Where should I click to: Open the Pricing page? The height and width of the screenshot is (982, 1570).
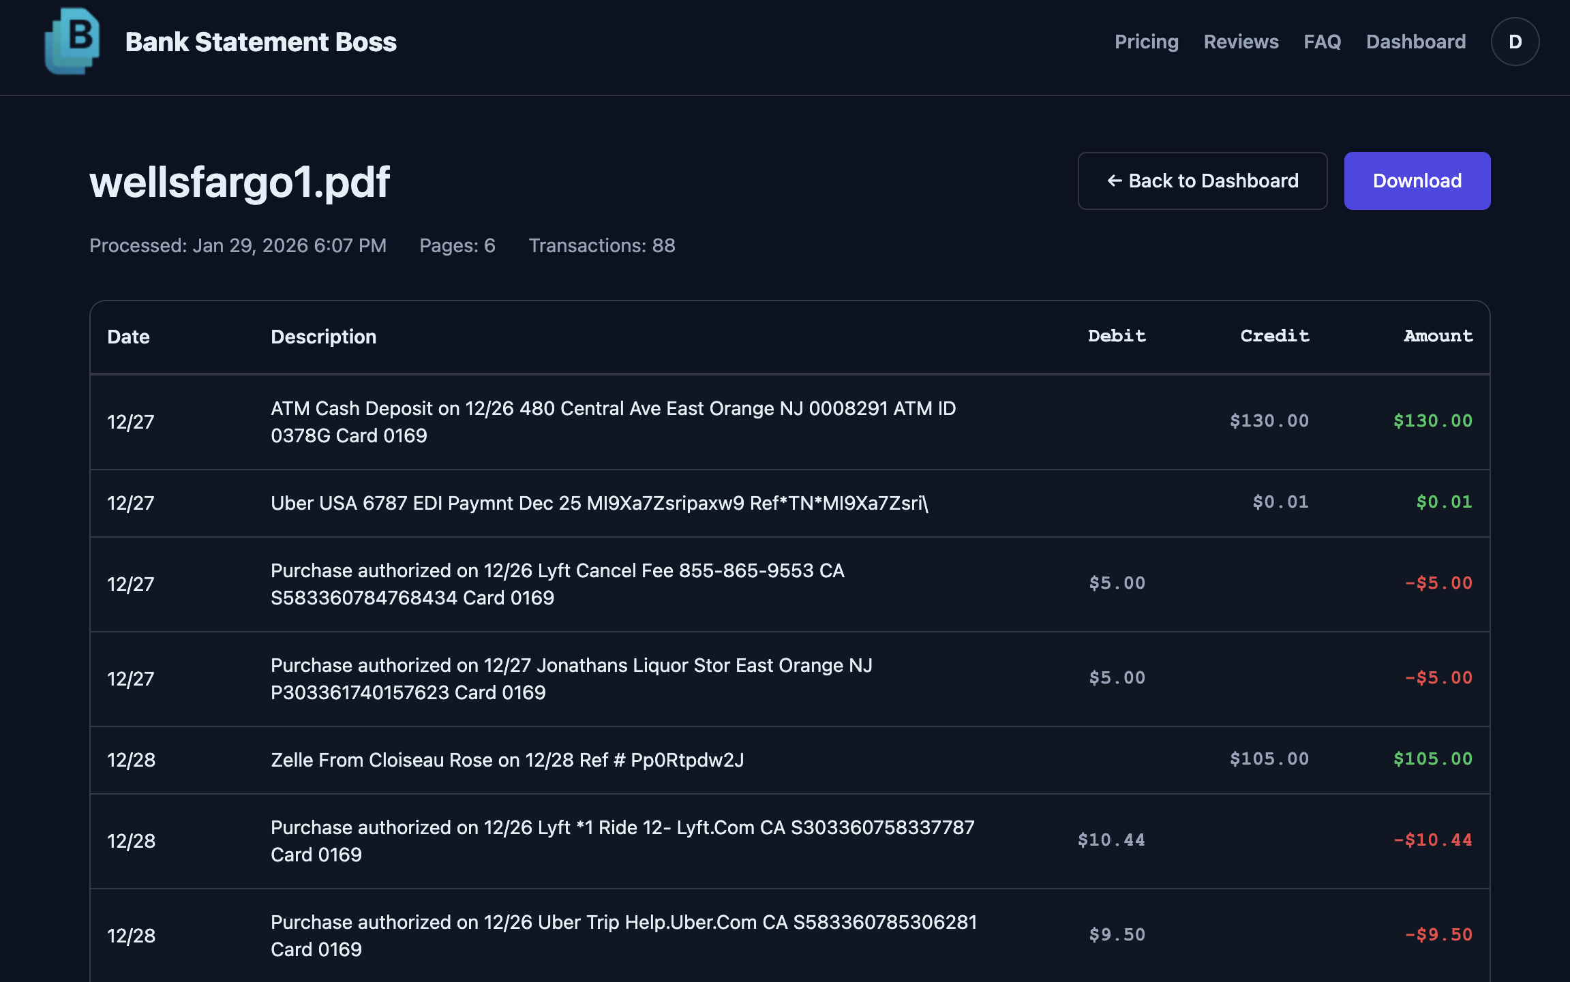click(1147, 42)
